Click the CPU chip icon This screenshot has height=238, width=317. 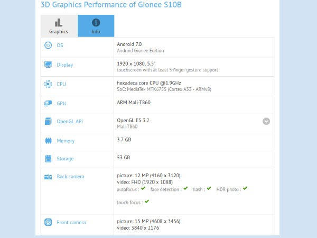pyautogui.click(x=48, y=84)
